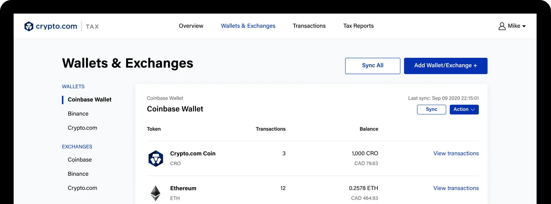View transactions for Crypto.com Coin

click(456, 153)
